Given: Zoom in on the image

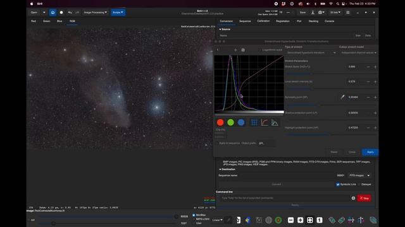Looking at the screenshot, I should click(300, 220).
